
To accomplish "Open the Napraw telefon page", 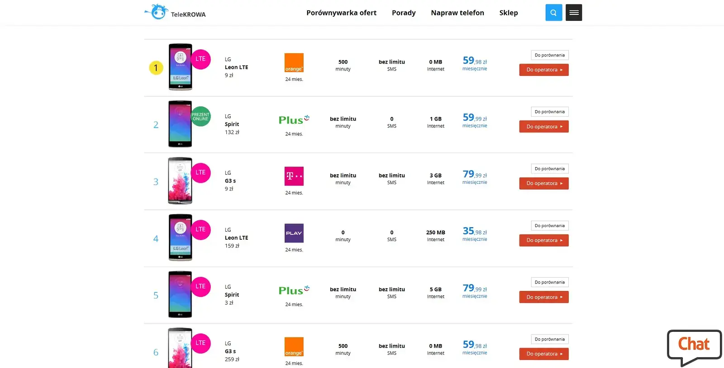I will tap(457, 13).
